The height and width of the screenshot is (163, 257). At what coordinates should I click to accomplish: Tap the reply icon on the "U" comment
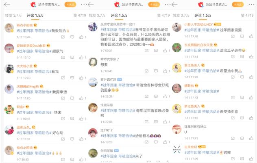pyautogui.click(x=242, y=139)
